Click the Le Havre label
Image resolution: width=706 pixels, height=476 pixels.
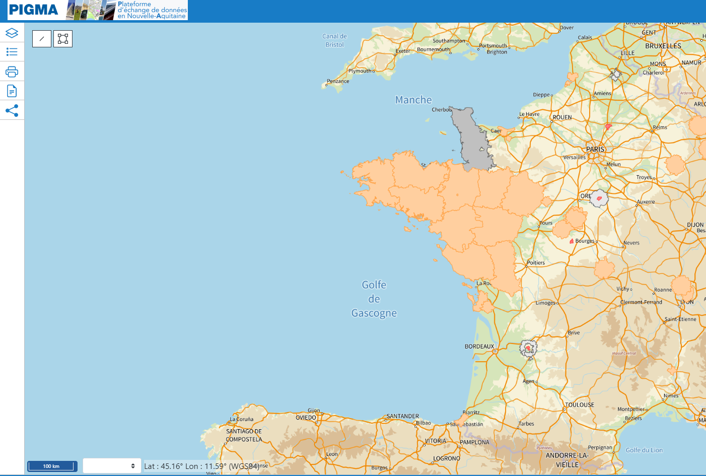point(529,114)
